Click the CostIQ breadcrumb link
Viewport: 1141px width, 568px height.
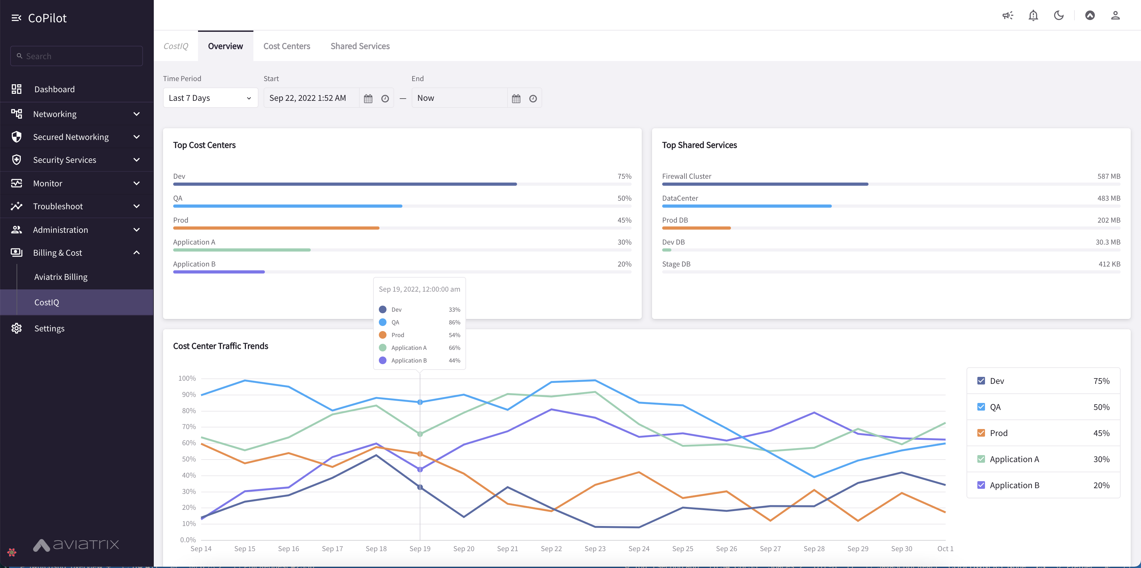(x=175, y=46)
